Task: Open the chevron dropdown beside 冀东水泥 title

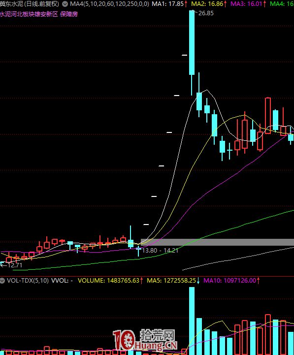Action: tap(65, 4)
